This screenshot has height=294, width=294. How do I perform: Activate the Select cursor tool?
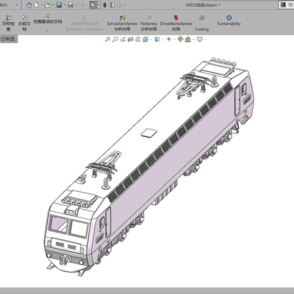93,5
